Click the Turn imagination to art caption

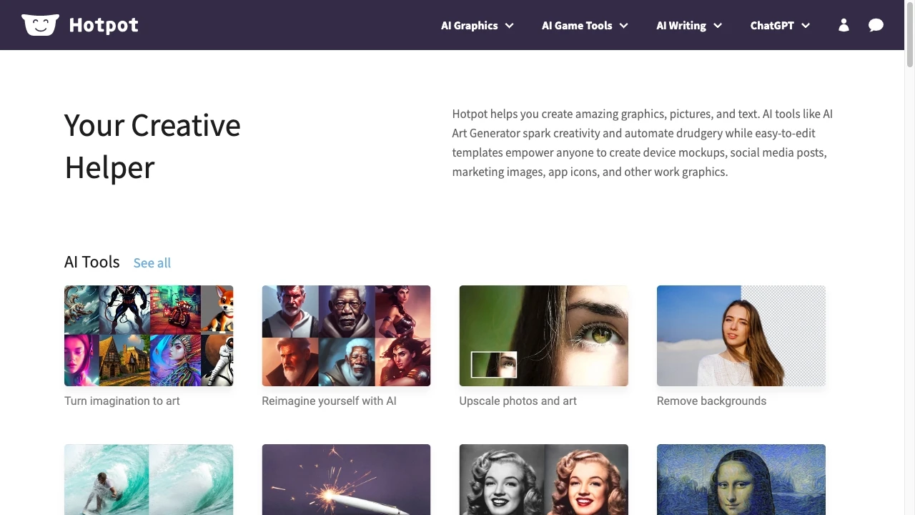click(122, 401)
